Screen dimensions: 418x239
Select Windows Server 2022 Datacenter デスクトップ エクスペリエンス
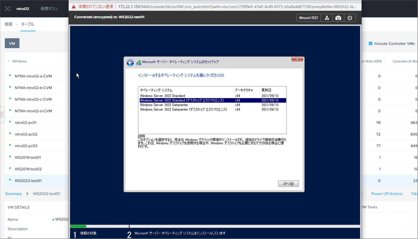click(x=213, y=109)
